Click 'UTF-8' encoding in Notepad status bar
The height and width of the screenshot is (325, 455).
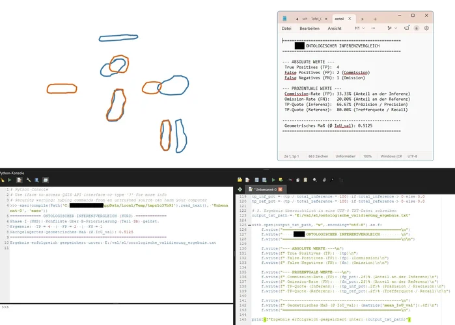(x=412, y=156)
